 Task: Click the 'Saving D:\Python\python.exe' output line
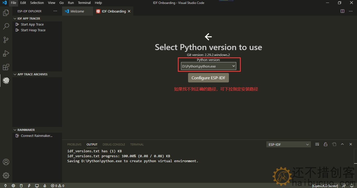(133, 161)
